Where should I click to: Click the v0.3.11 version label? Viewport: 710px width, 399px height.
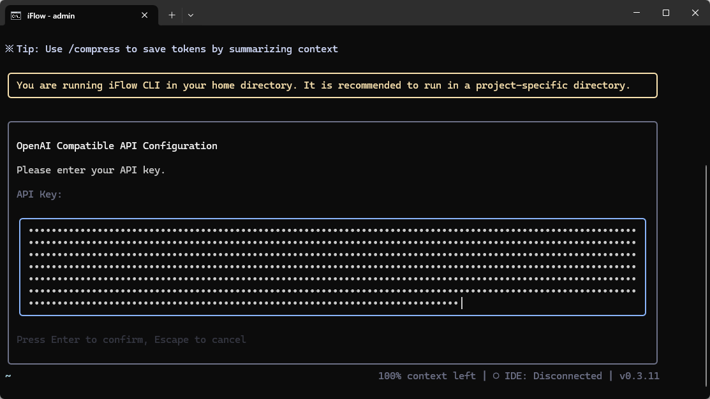pyautogui.click(x=639, y=376)
